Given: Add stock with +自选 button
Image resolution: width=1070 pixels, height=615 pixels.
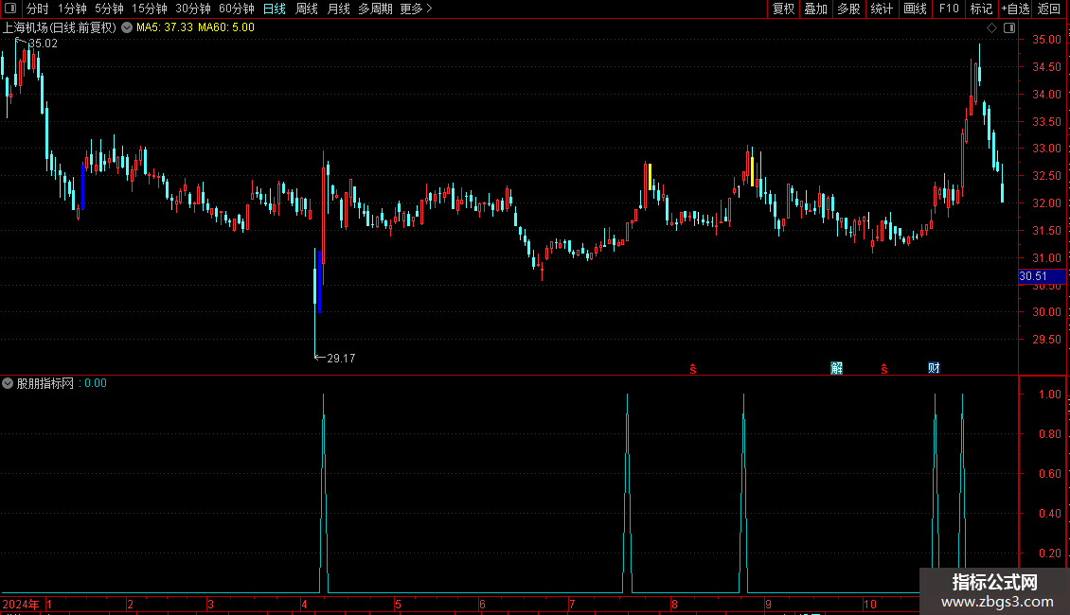Looking at the screenshot, I should [x=1015, y=9].
